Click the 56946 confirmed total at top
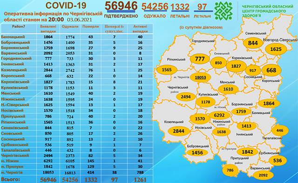Viewport: 298px width, 183px height. point(121,6)
